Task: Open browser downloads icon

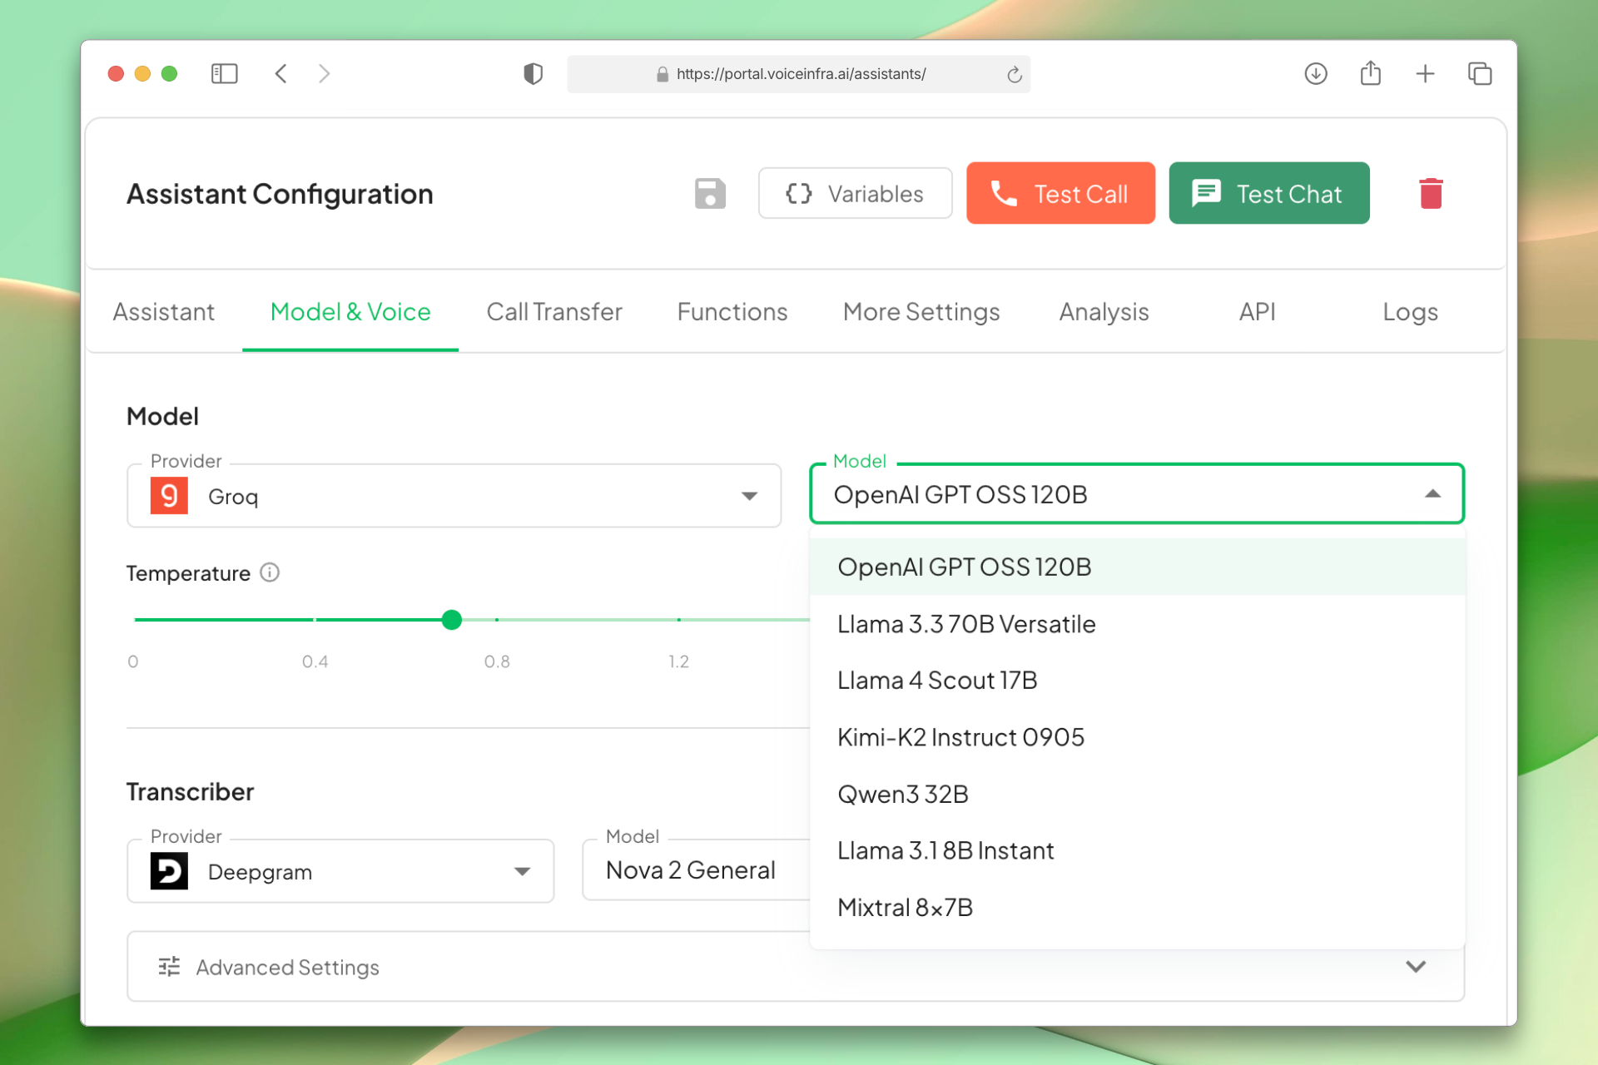Action: coord(1316,74)
